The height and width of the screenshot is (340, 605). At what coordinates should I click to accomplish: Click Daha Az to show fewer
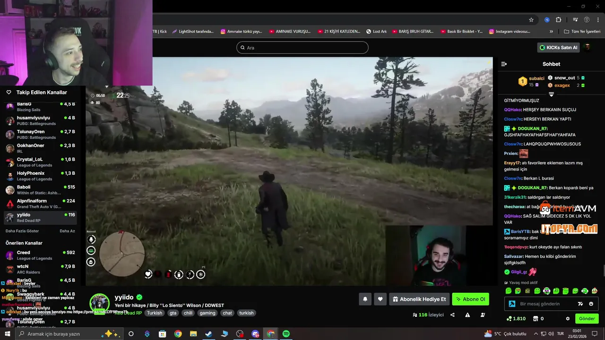67,231
